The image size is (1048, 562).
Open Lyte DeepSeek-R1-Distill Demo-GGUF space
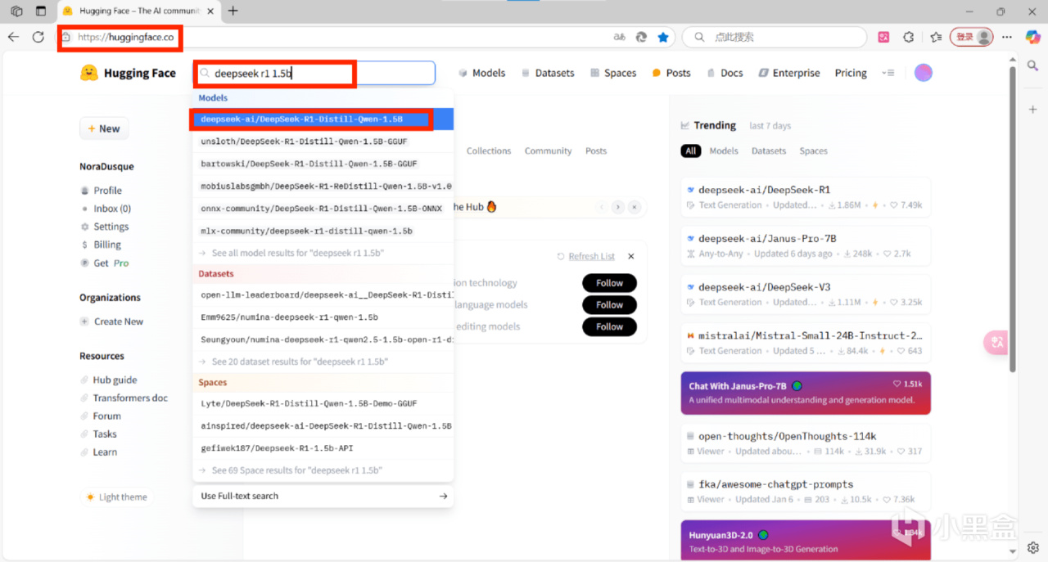tap(323, 403)
